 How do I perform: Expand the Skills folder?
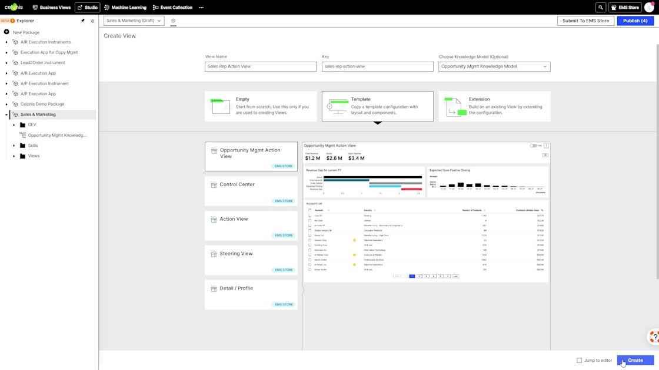14,145
